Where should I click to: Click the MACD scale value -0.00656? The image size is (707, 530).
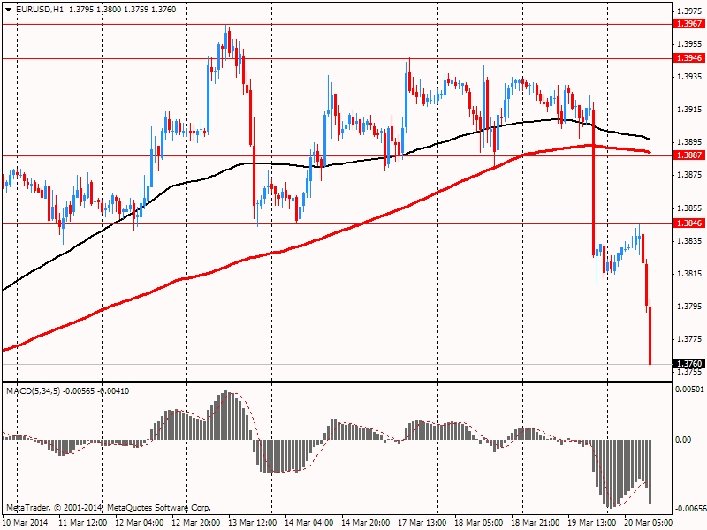pyautogui.click(x=690, y=509)
